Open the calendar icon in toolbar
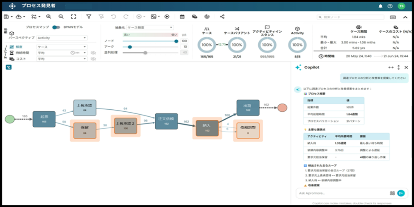This screenshot has height=207, width=414. [x=182, y=17]
